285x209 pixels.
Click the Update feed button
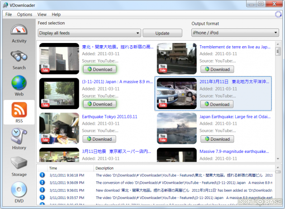coord(162,33)
